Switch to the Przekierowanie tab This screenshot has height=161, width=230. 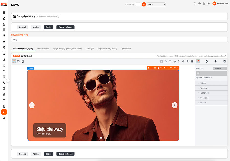[x=43, y=49]
